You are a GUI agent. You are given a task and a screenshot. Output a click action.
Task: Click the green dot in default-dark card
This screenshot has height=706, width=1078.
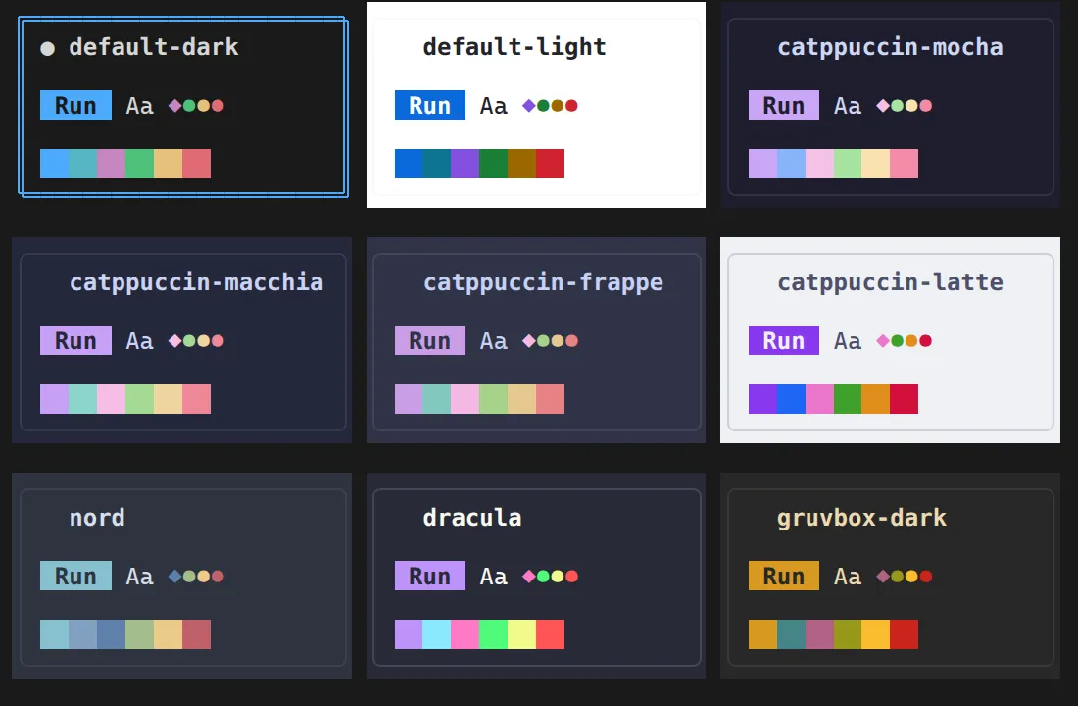(x=189, y=105)
